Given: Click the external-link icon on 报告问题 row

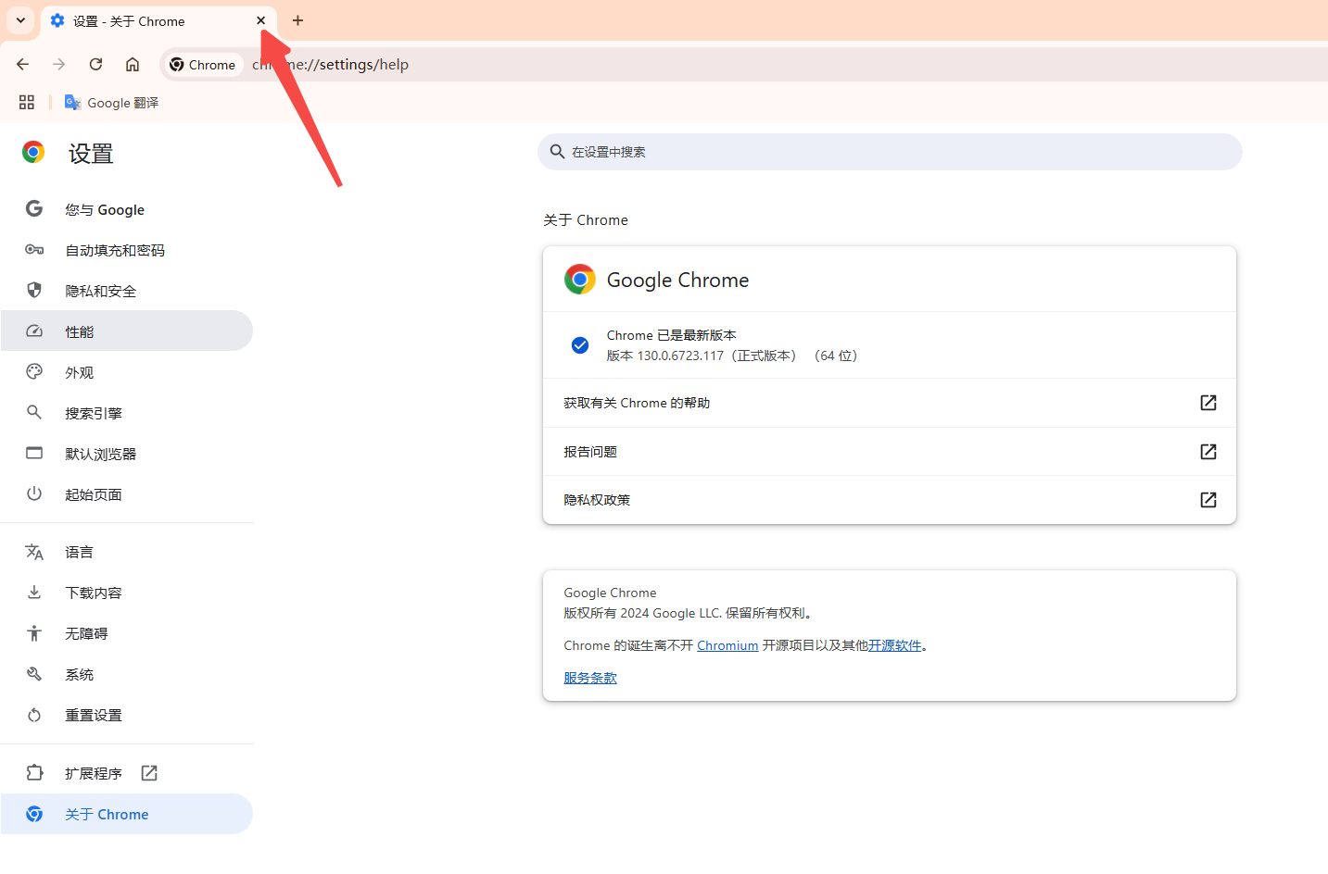Looking at the screenshot, I should pyautogui.click(x=1208, y=452).
